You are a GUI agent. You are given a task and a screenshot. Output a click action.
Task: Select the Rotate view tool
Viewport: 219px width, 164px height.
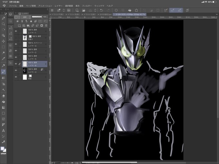[x=3, y=30]
